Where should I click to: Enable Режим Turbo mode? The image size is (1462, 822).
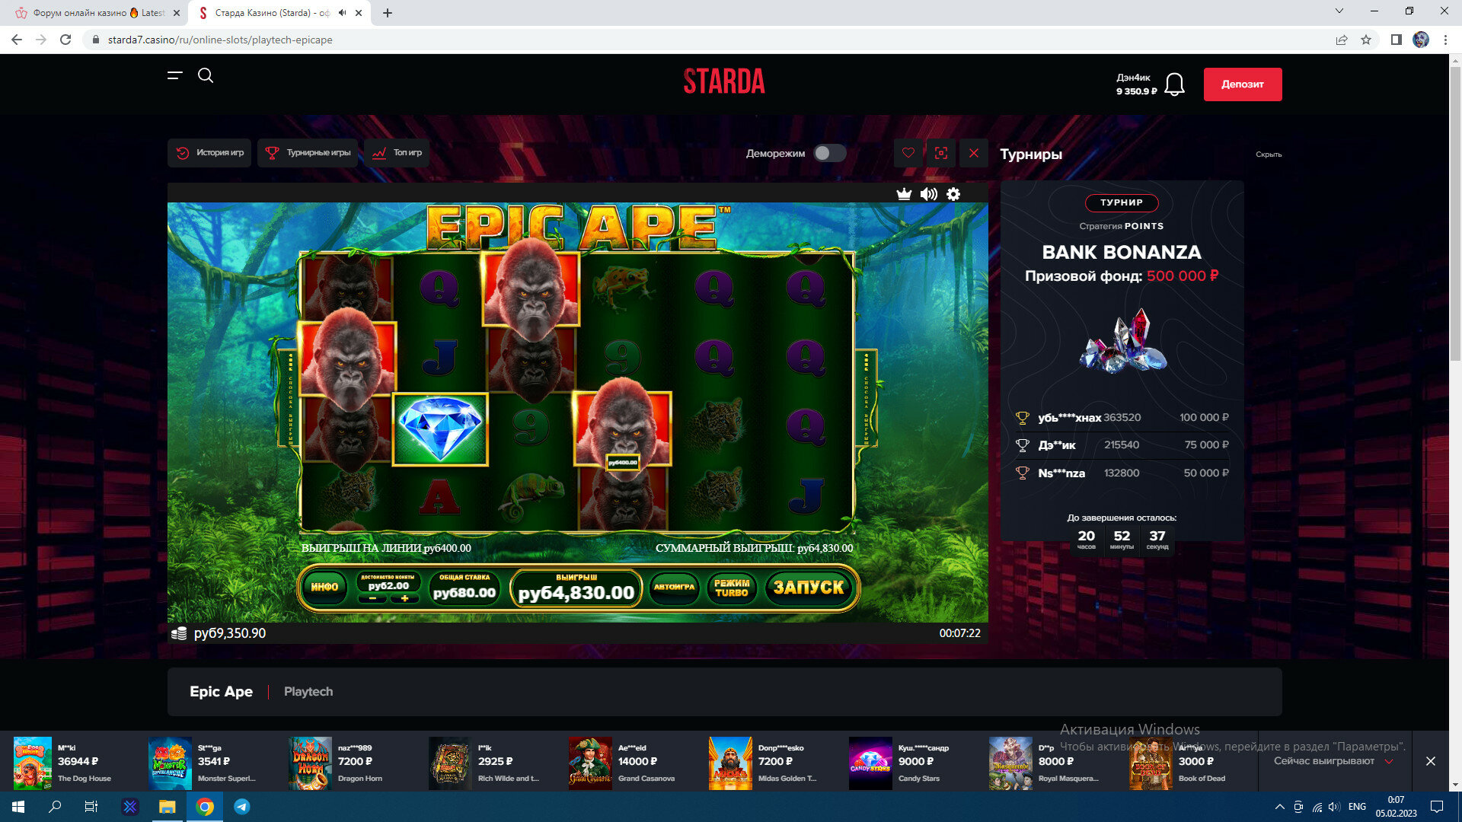pyautogui.click(x=732, y=588)
